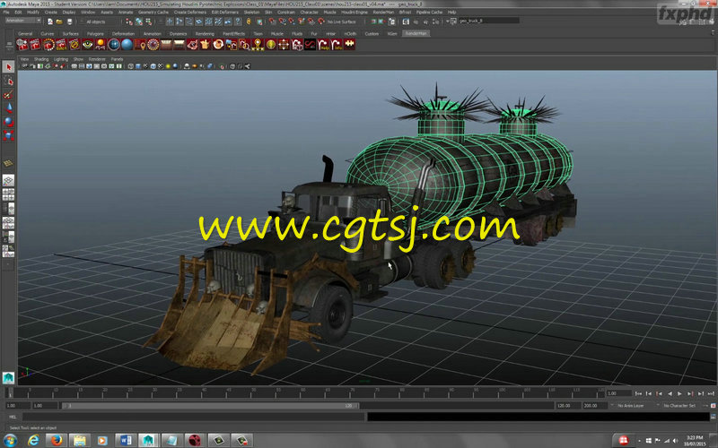Activate the Lasso select tool
The height and width of the screenshot is (448, 718).
pyautogui.click(x=8, y=81)
